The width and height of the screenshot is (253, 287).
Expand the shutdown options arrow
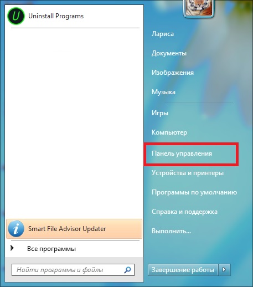[x=224, y=270]
